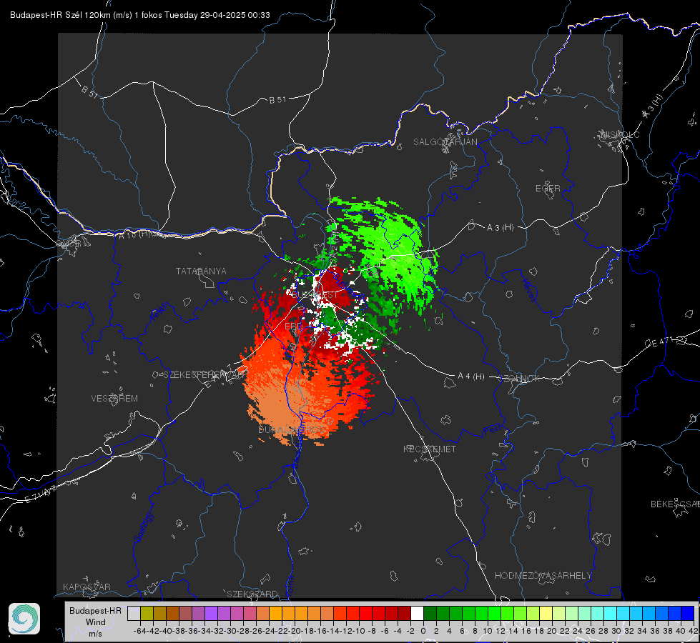
Task: Select the white legend swatch between -2 and 0
Action: 417,613
